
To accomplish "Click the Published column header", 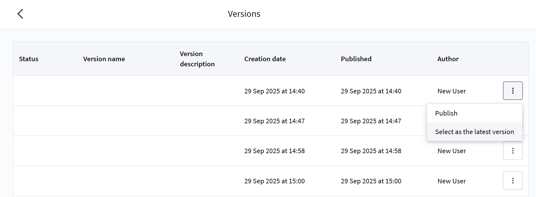I will (x=356, y=59).
